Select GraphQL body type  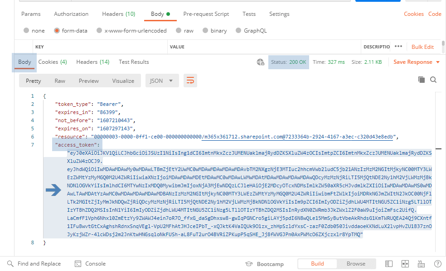239,30
